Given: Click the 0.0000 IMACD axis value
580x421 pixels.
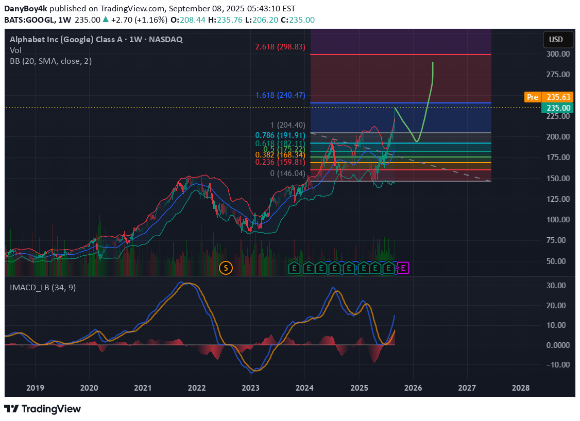Looking at the screenshot, I should [558, 345].
